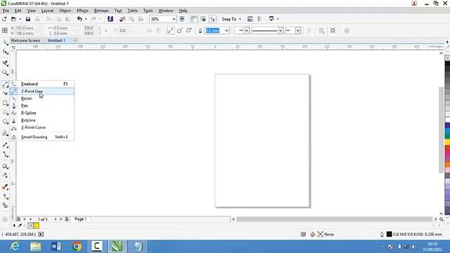Viewport: 450px width, 253px height.
Task: Toggle the Perpendicular 2-point line mode
Action: [180, 30]
